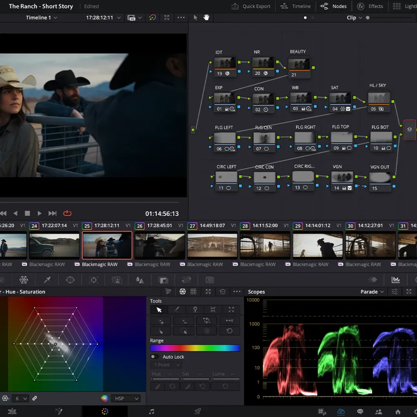
Task: Open the Scopes palette icon
Action: [396, 279]
